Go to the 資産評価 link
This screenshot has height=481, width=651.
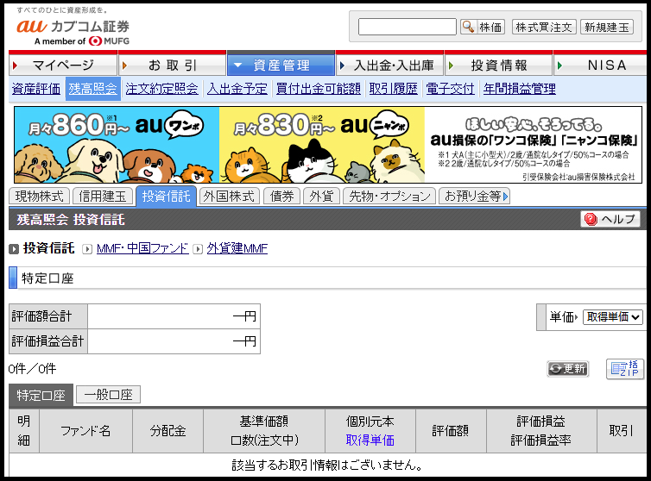(x=36, y=88)
